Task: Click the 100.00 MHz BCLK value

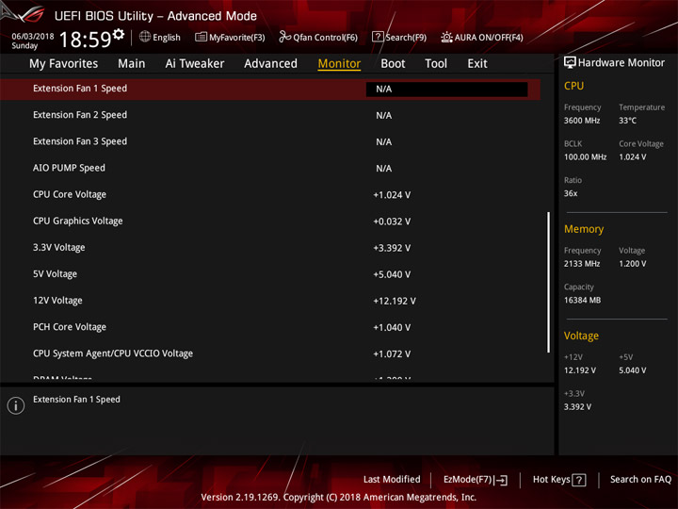Action: pos(585,157)
